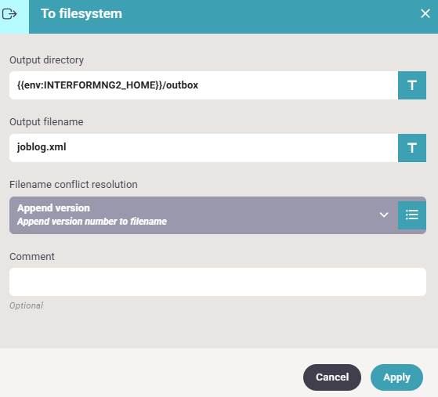The height and width of the screenshot is (397, 438).
Task: Click the Output filename label
Action: tap(46, 122)
